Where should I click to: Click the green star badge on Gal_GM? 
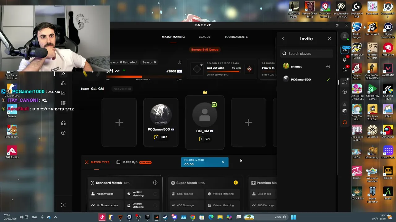pos(214,105)
